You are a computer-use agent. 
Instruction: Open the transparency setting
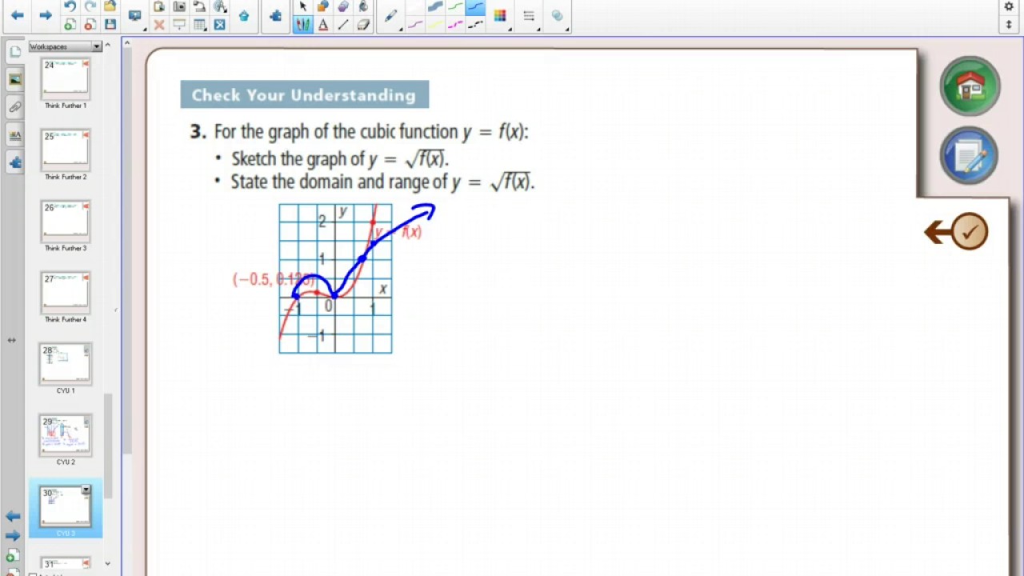558,15
